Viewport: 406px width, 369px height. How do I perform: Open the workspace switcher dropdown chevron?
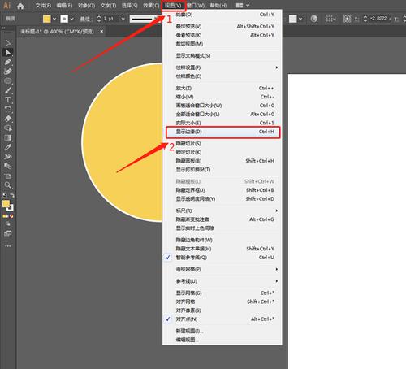click(248, 6)
